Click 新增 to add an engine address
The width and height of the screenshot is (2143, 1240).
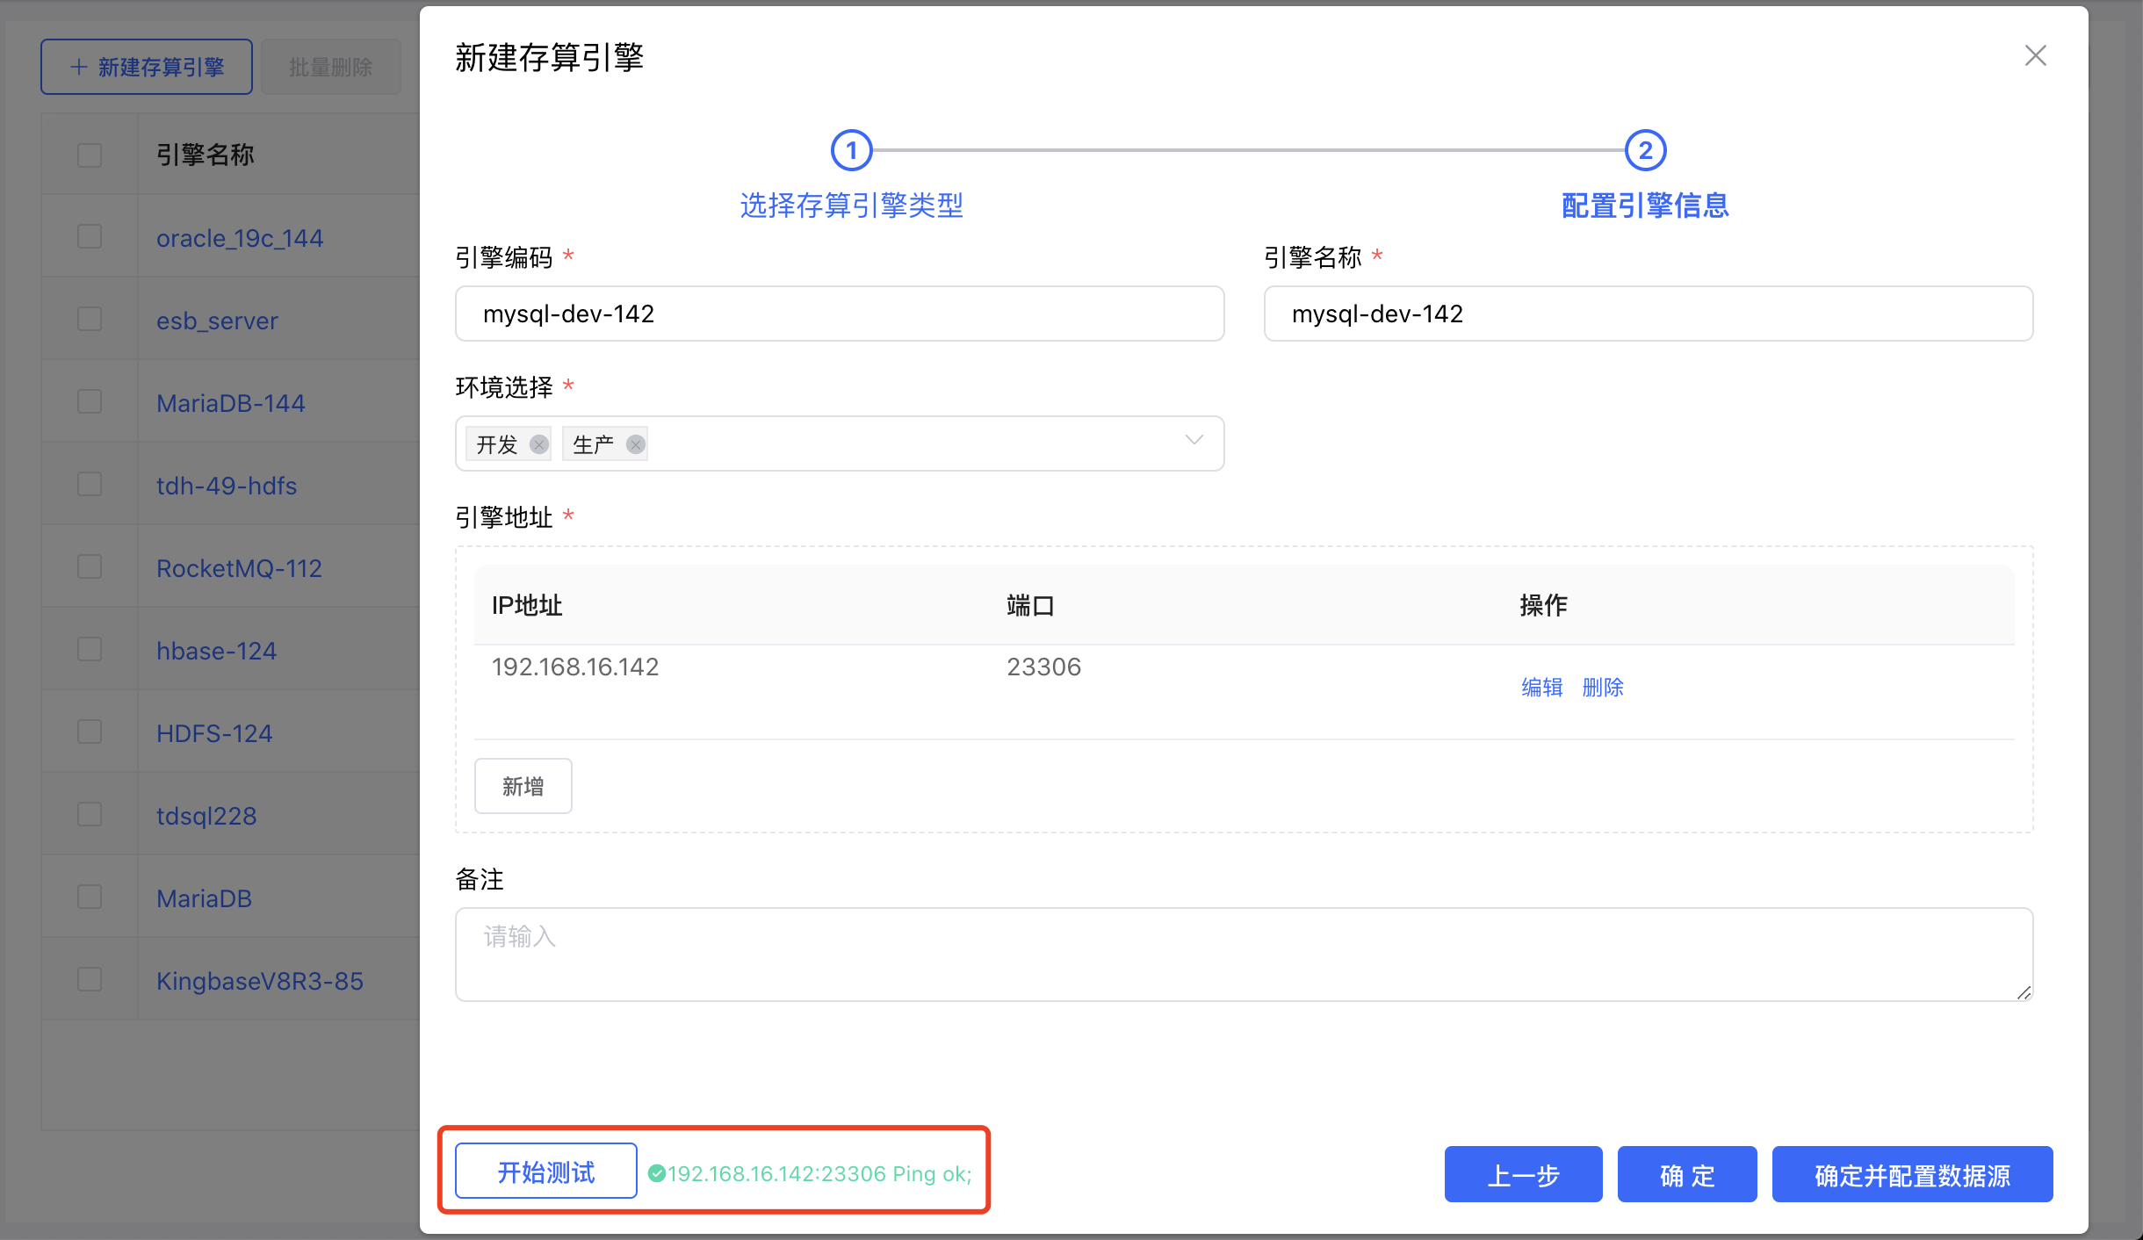pyautogui.click(x=523, y=785)
